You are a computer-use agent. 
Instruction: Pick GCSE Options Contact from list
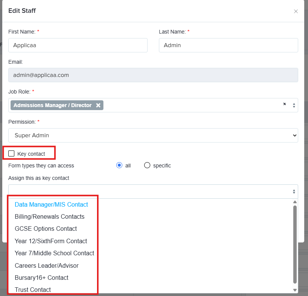46,229
